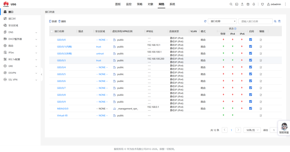Viewport: 290px width, 152px height.
Task: Toggle enable checkbox for GE0/0/6
Action: [x=251, y=81]
